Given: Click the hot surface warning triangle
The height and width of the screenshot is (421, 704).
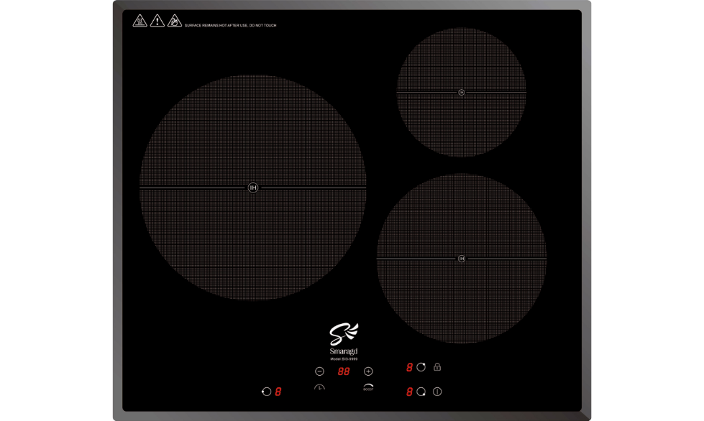Looking at the screenshot, I should click(140, 21).
